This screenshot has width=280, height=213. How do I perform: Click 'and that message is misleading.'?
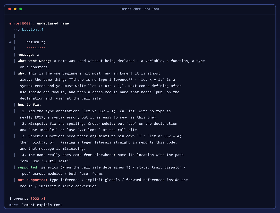[x=53, y=149]
